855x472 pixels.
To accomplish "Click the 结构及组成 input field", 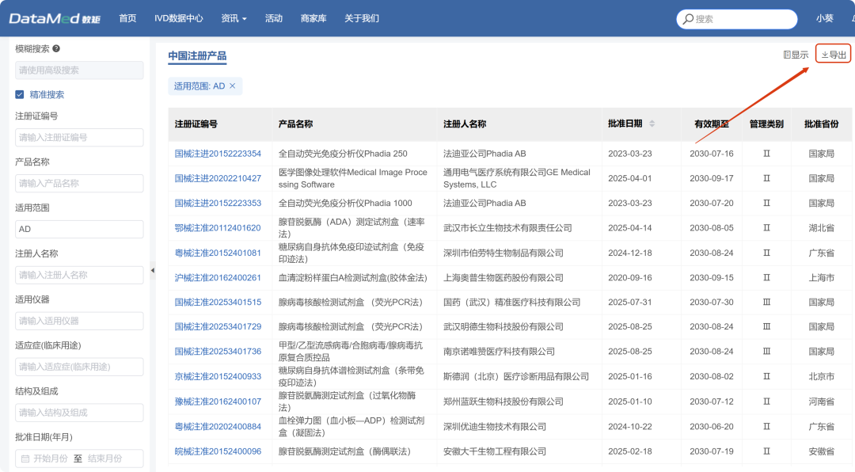I will tap(79, 413).
